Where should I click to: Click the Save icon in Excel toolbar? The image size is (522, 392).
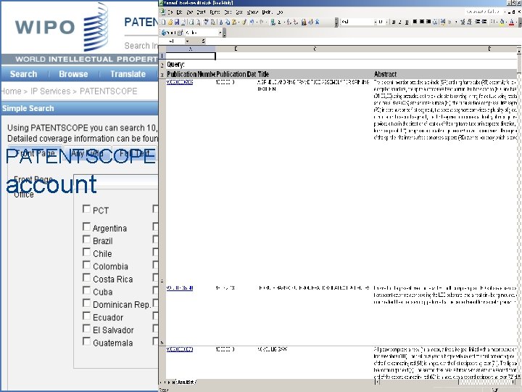click(x=177, y=22)
